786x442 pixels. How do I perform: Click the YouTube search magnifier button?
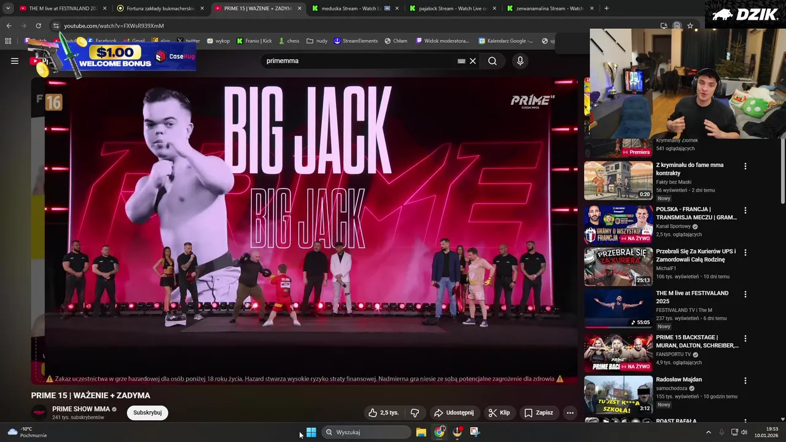point(492,61)
